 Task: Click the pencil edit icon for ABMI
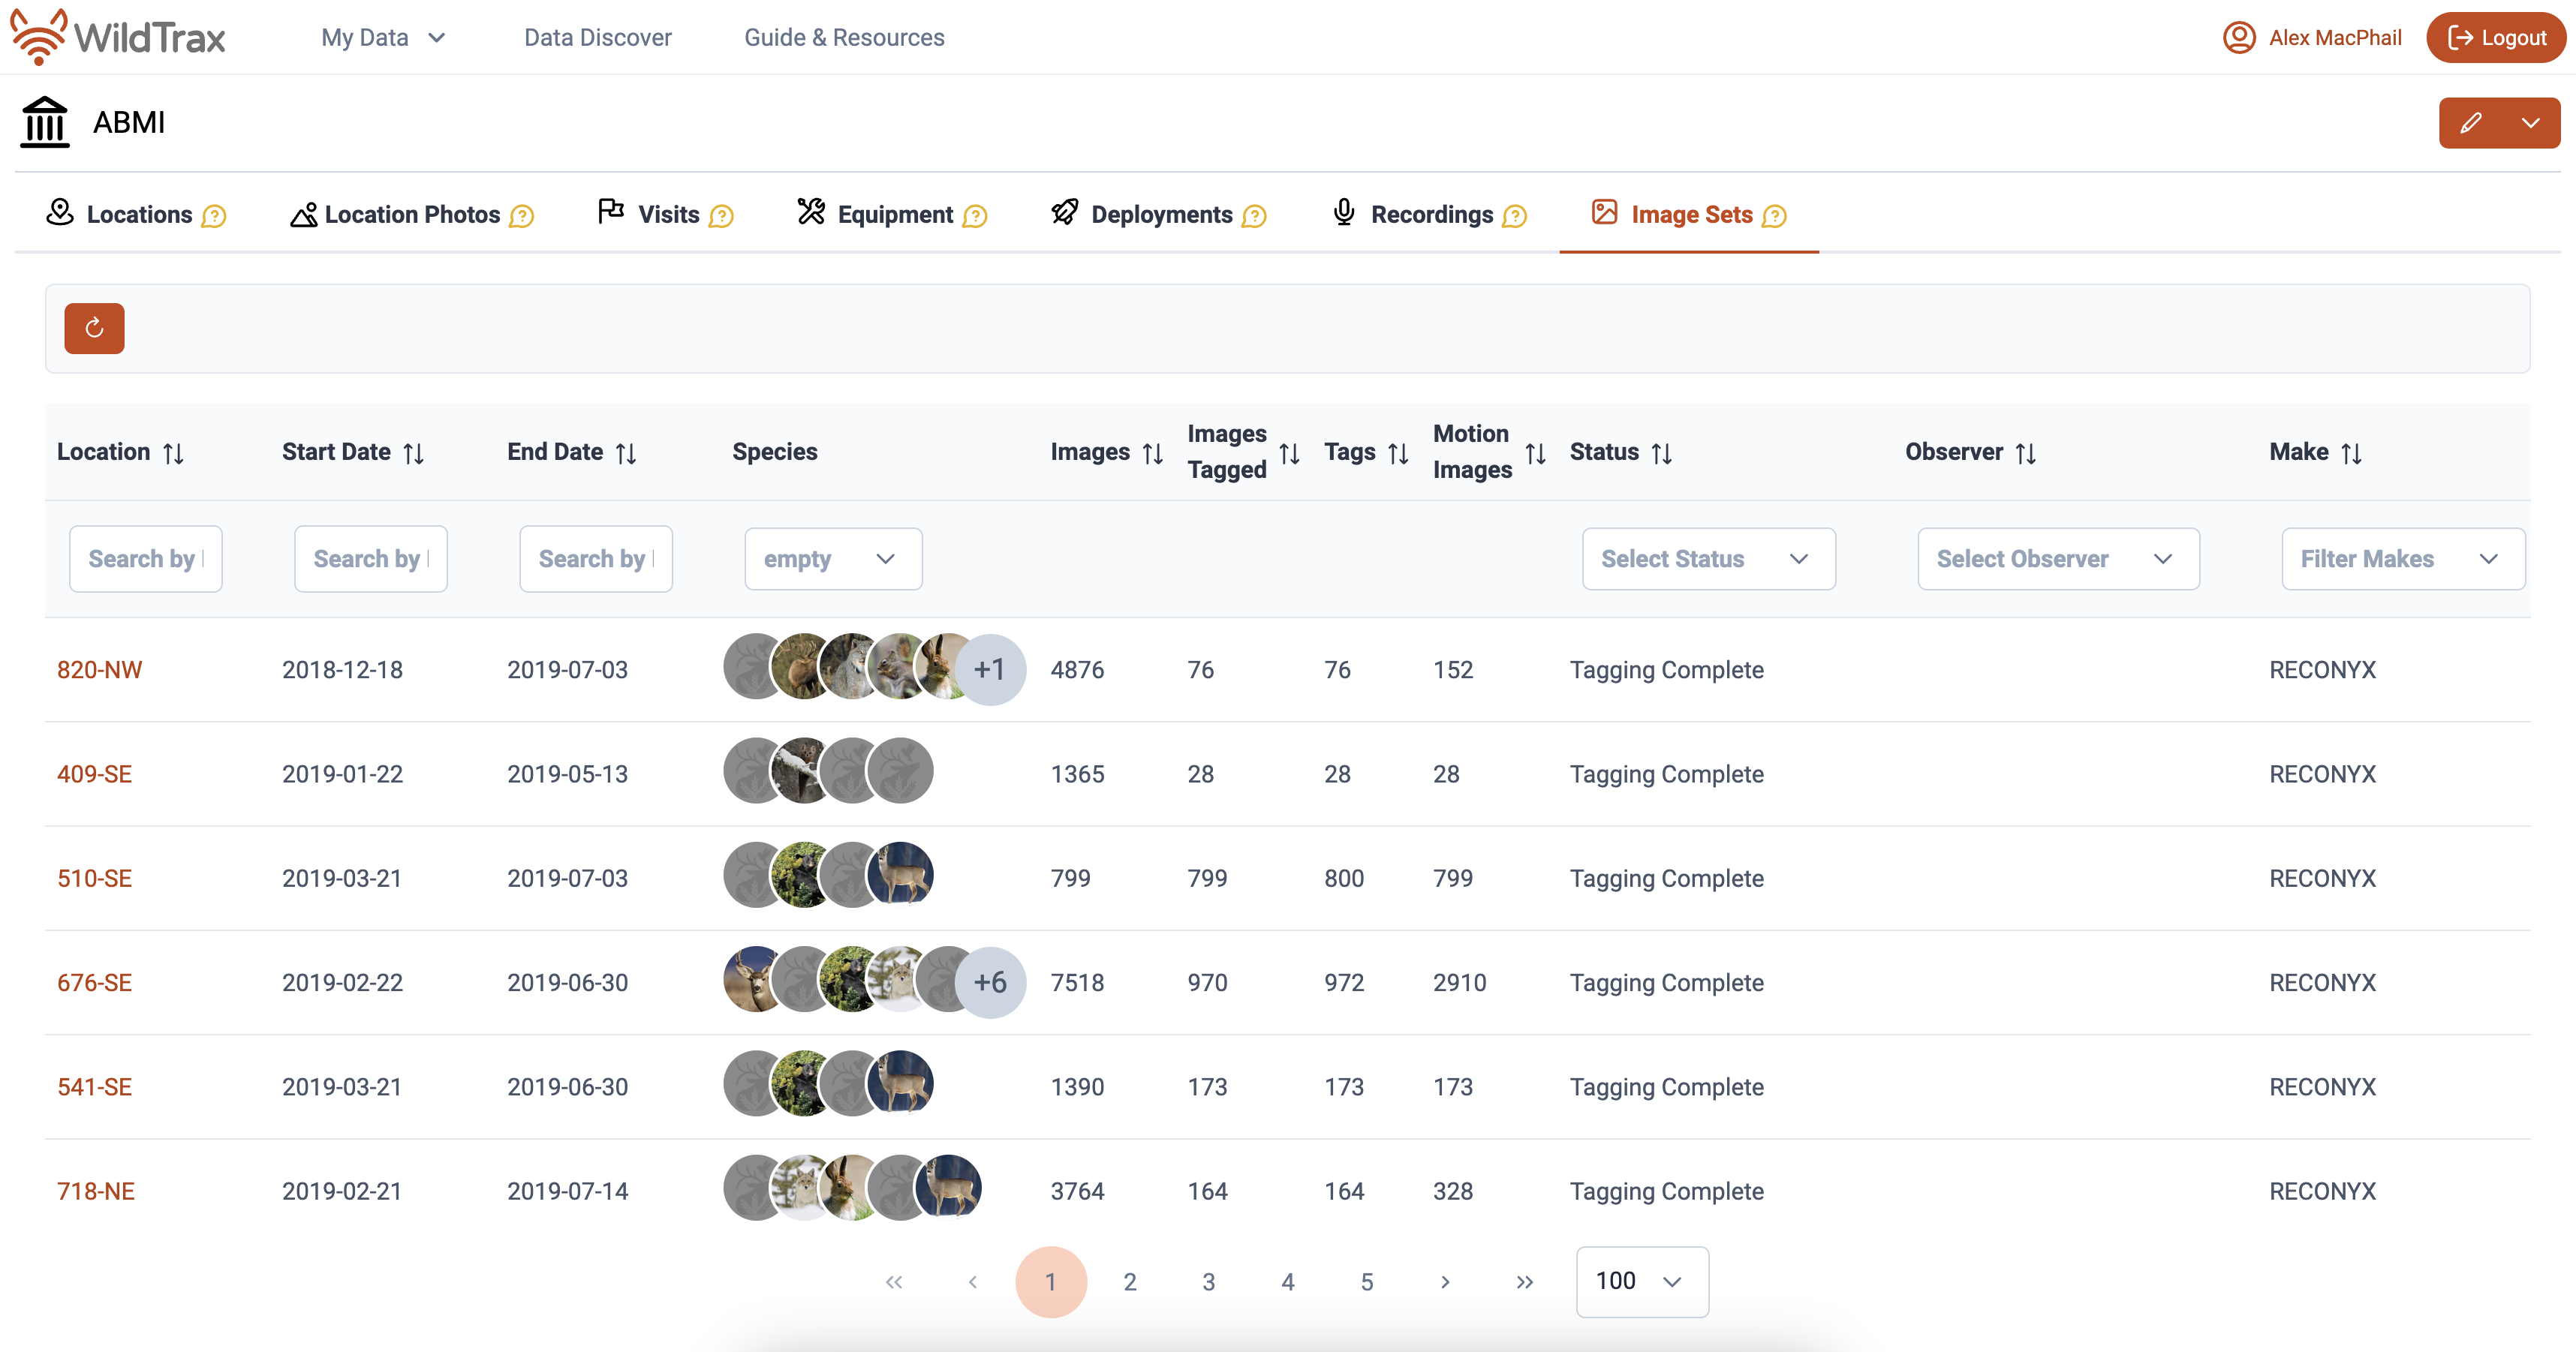coord(2470,123)
